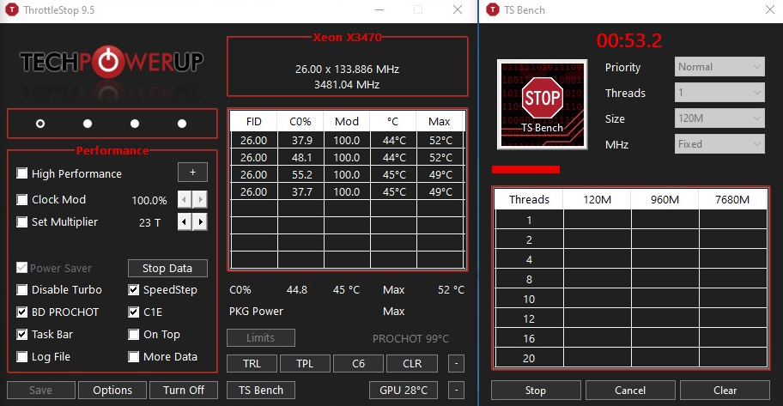Enable the Log File checkbox

22,356
